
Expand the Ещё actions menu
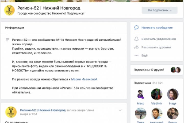point(144,55)
